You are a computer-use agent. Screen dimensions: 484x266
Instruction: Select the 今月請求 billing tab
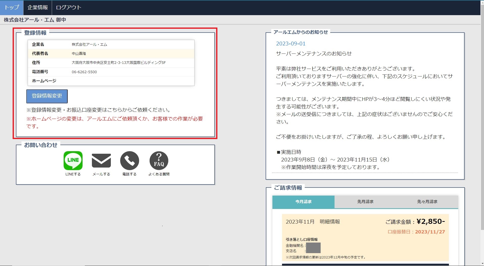(x=303, y=202)
